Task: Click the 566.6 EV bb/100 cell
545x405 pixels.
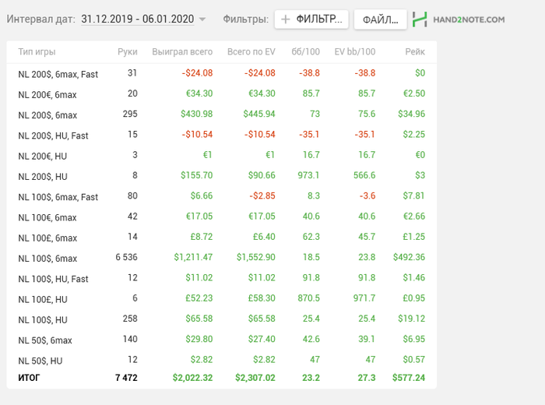Action: [x=364, y=175]
